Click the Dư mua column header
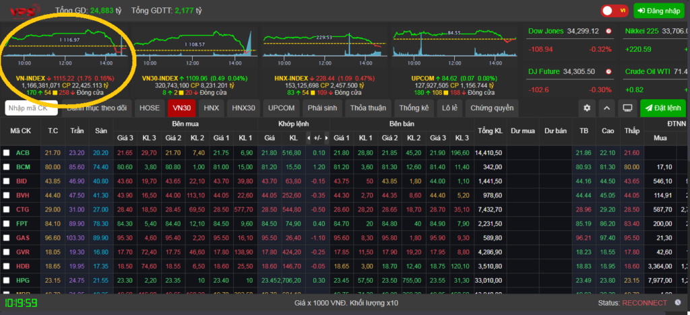 point(523,131)
